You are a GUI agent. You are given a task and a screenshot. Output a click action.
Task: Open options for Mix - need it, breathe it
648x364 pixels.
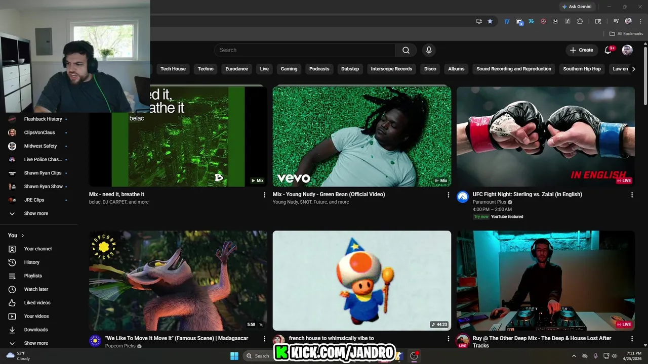(264, 195)
